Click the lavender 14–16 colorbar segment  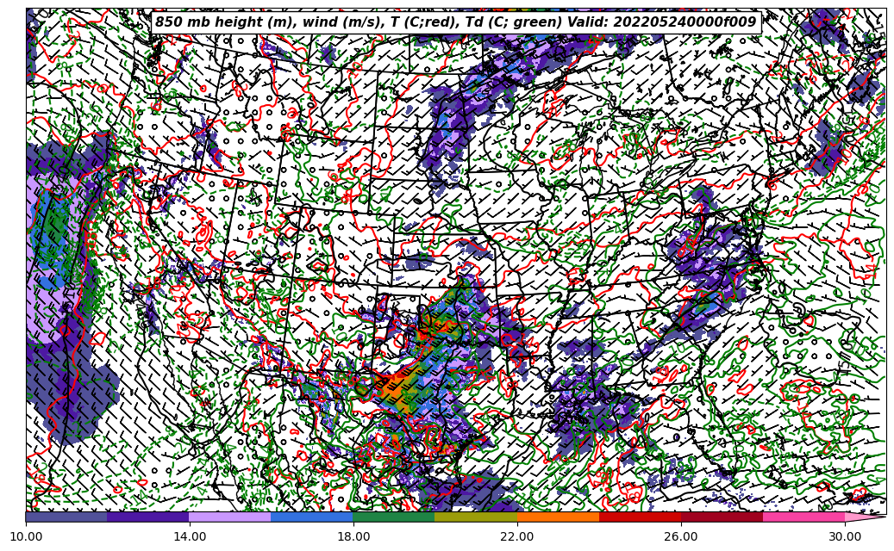point(230,517)
